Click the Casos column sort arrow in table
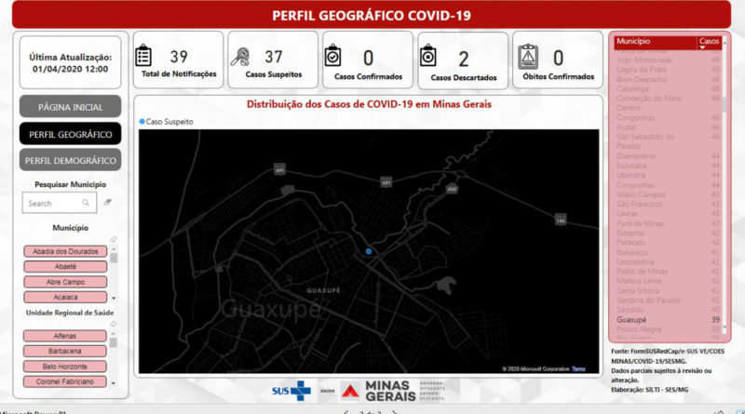This screenshot has width=745, height=414. [x=702, y=47]
